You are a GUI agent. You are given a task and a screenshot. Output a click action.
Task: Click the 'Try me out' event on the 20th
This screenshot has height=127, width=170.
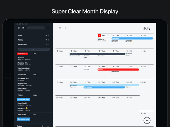pyautogui.click(x=73, y=87)
